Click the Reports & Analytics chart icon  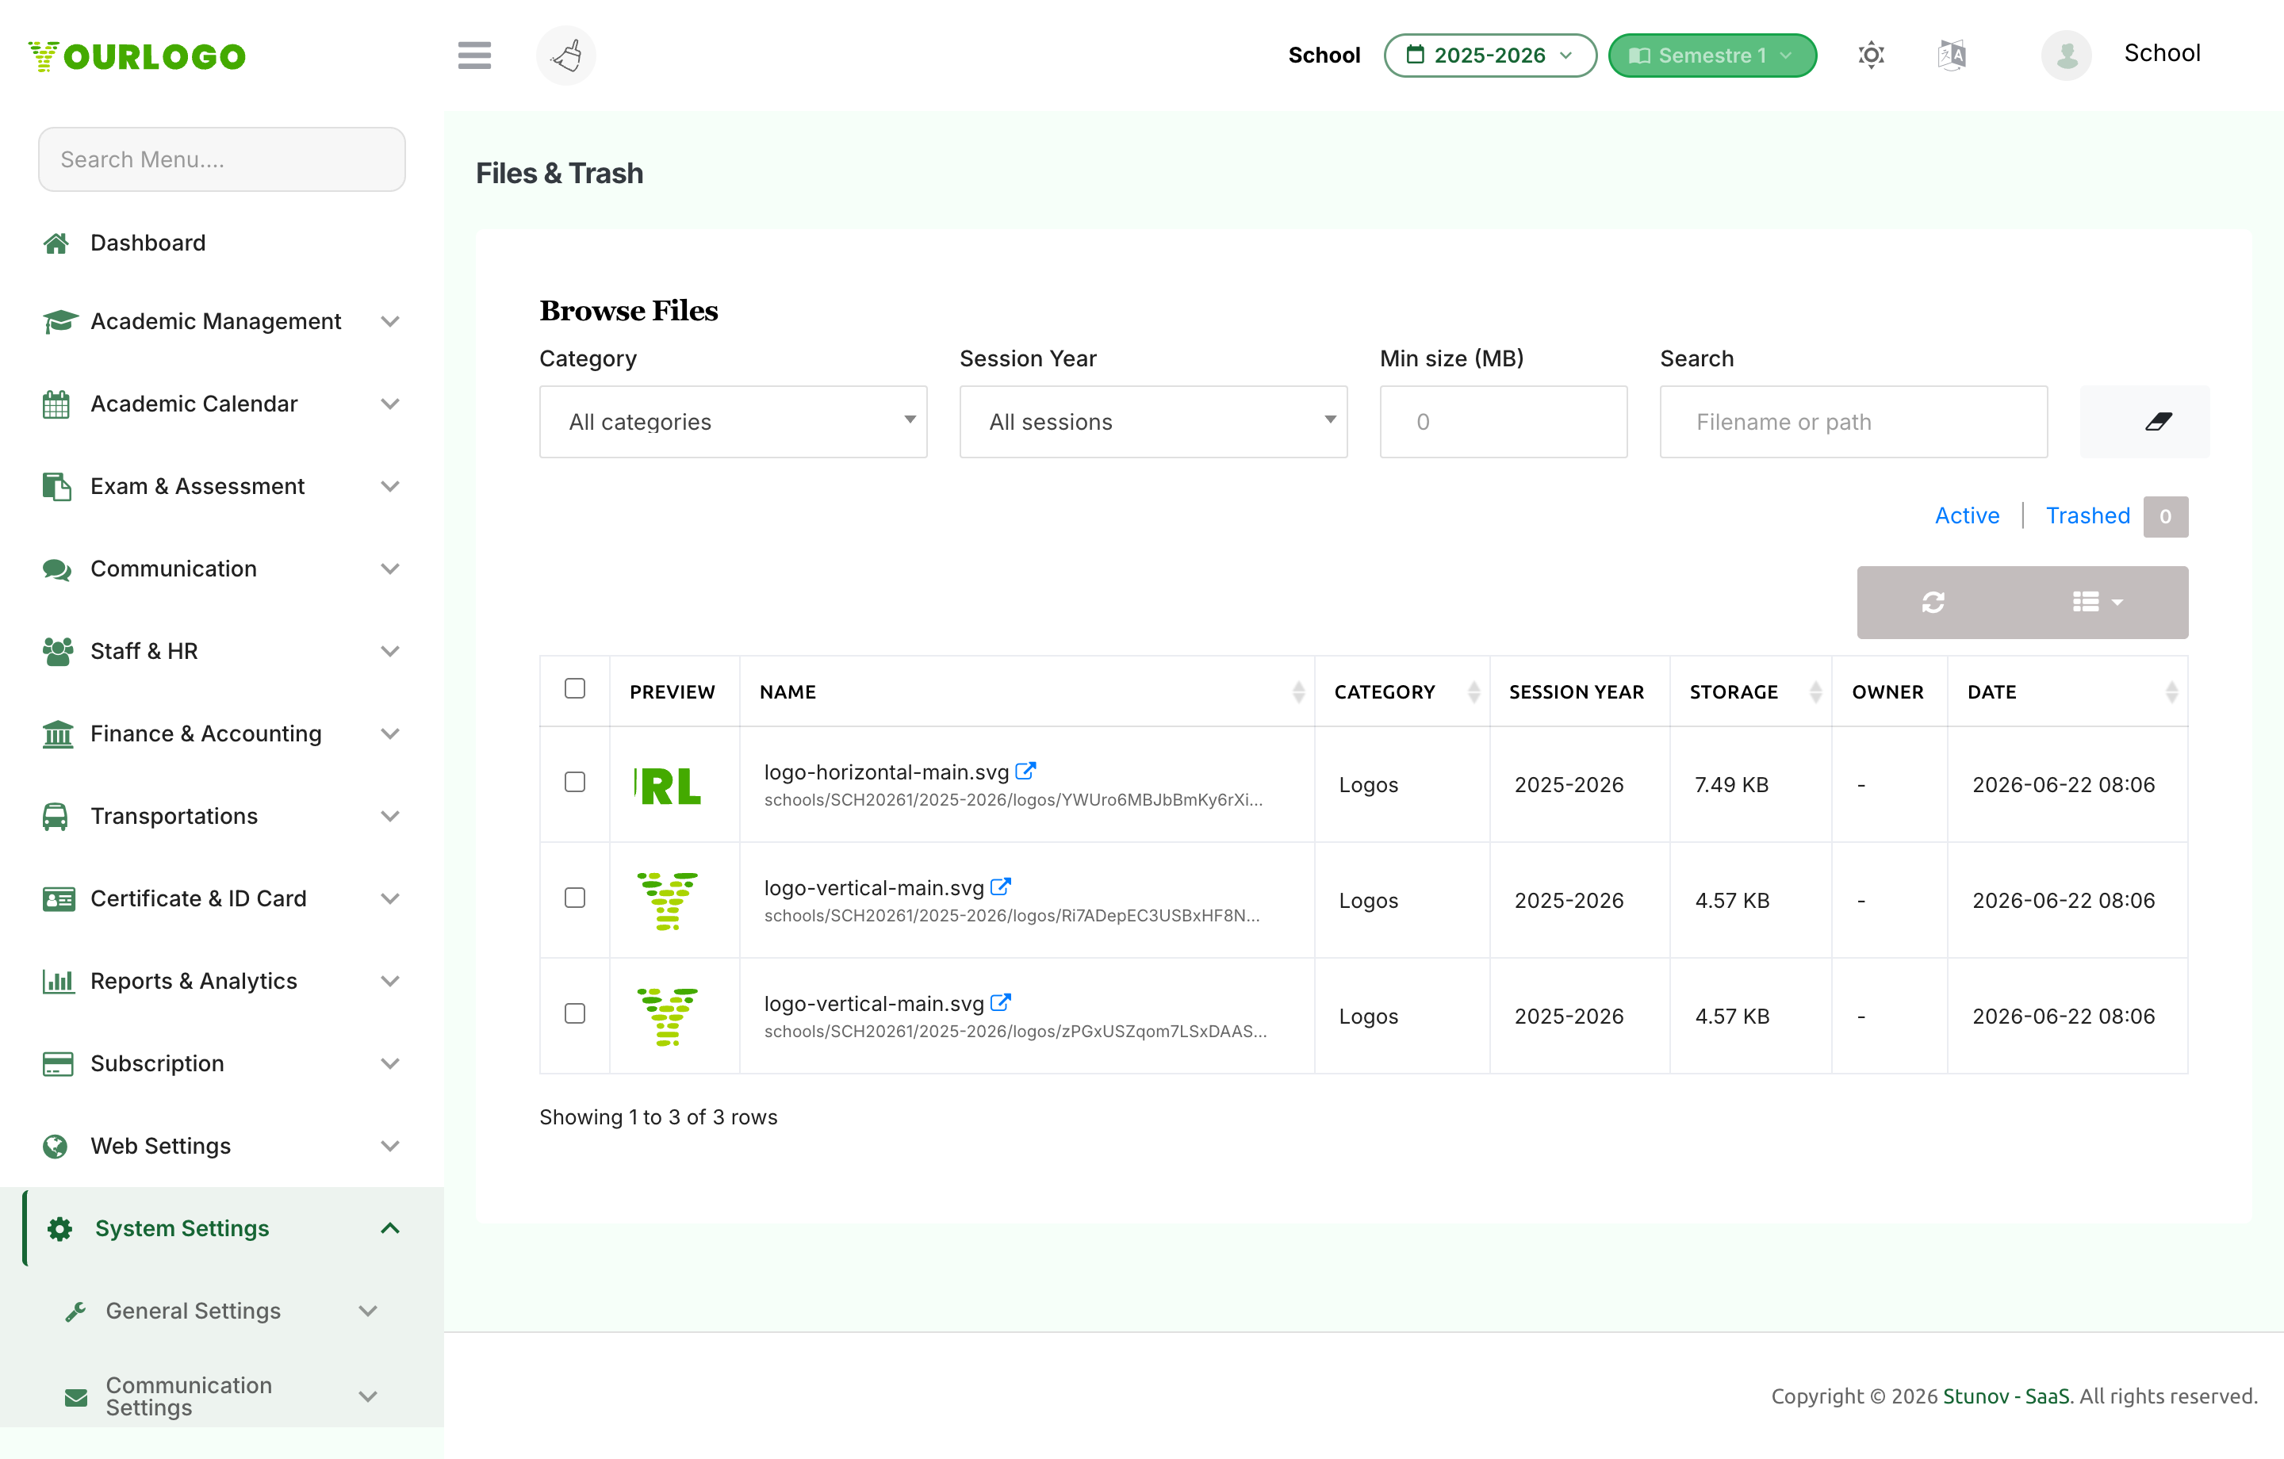[x=58, y=982]
